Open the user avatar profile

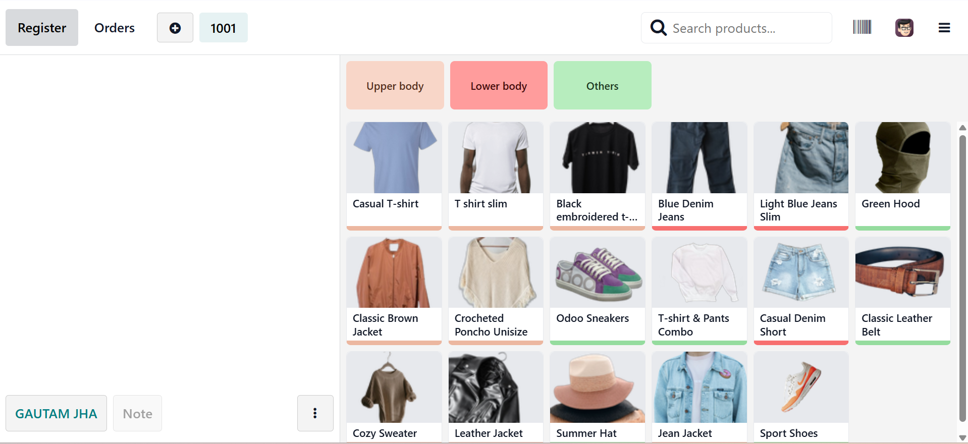pyautogui.click(x=904, y=28)
